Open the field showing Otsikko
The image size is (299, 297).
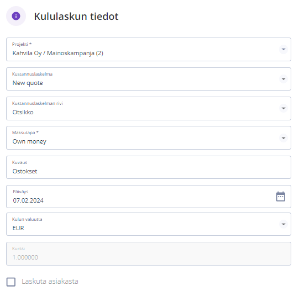pyautogui.click(x=149, y=108)
